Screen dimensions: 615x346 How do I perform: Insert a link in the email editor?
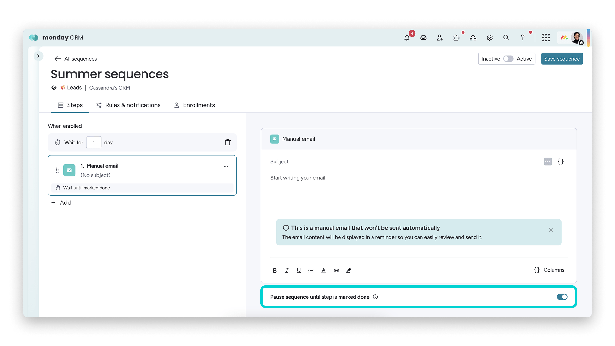(x=336, y=270)
